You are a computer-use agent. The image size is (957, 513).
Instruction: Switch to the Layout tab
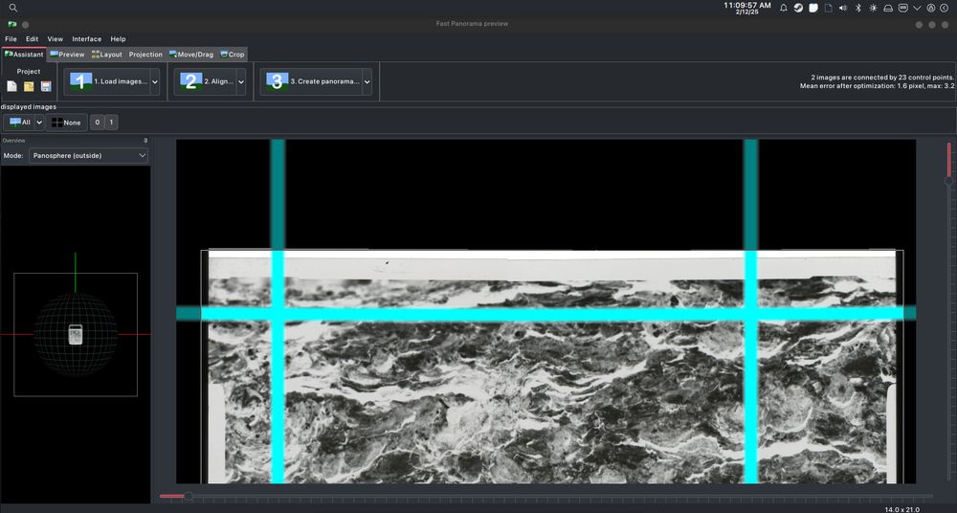click(107, 55)
